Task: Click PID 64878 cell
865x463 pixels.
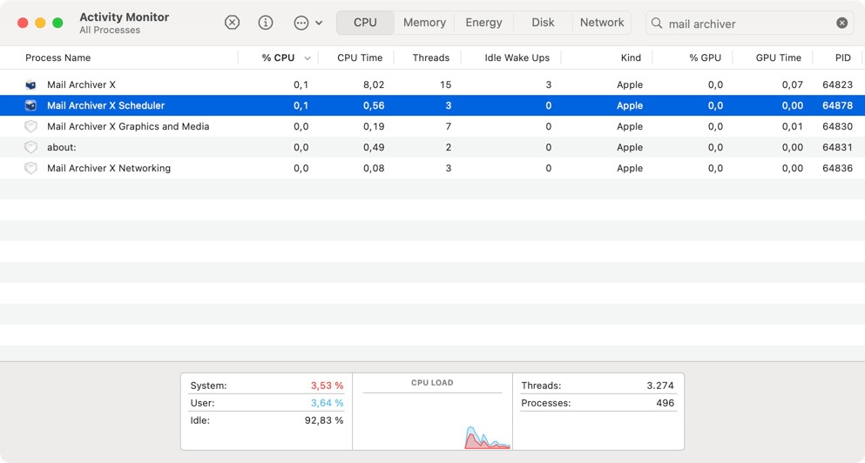Action: [837, 105]
